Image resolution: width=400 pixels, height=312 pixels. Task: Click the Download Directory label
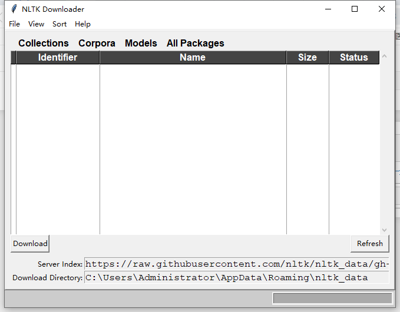tap(48, 278)
